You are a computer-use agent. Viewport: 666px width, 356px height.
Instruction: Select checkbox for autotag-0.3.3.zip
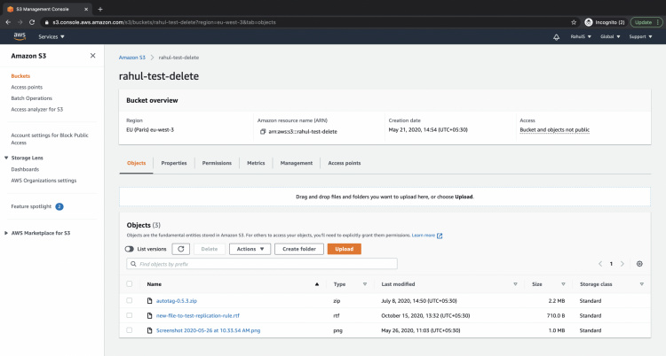[x=130, y=300]
